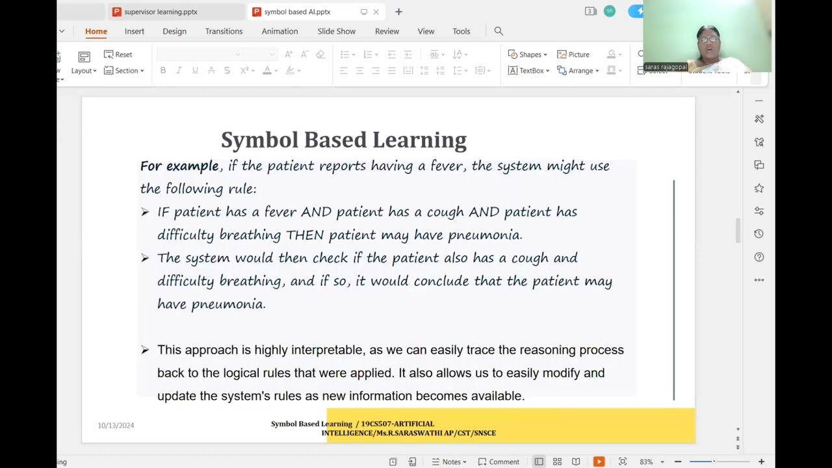832x468 pixels.
Task: Click the bullet list icon
Action: pyautogui.click(x=344, y=55)
